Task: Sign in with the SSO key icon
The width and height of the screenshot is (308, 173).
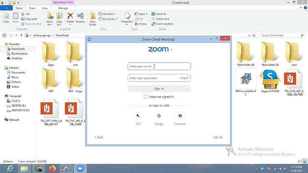Action: pos(138,116)
